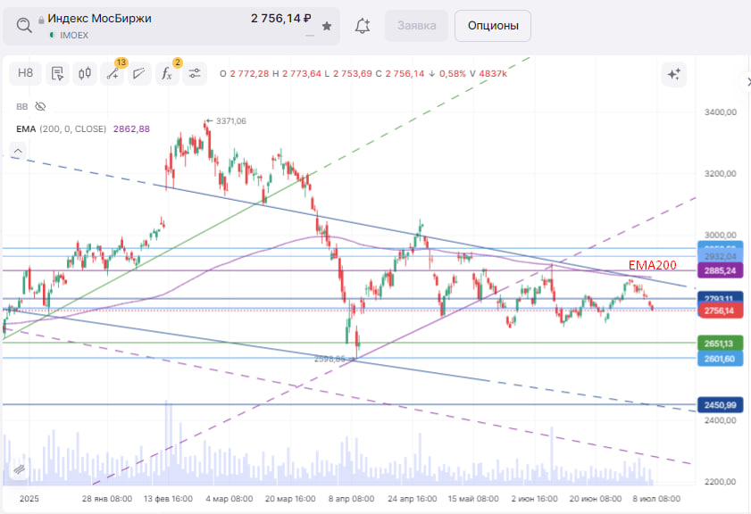Open the candlestick chart type selector

(85, 73)
